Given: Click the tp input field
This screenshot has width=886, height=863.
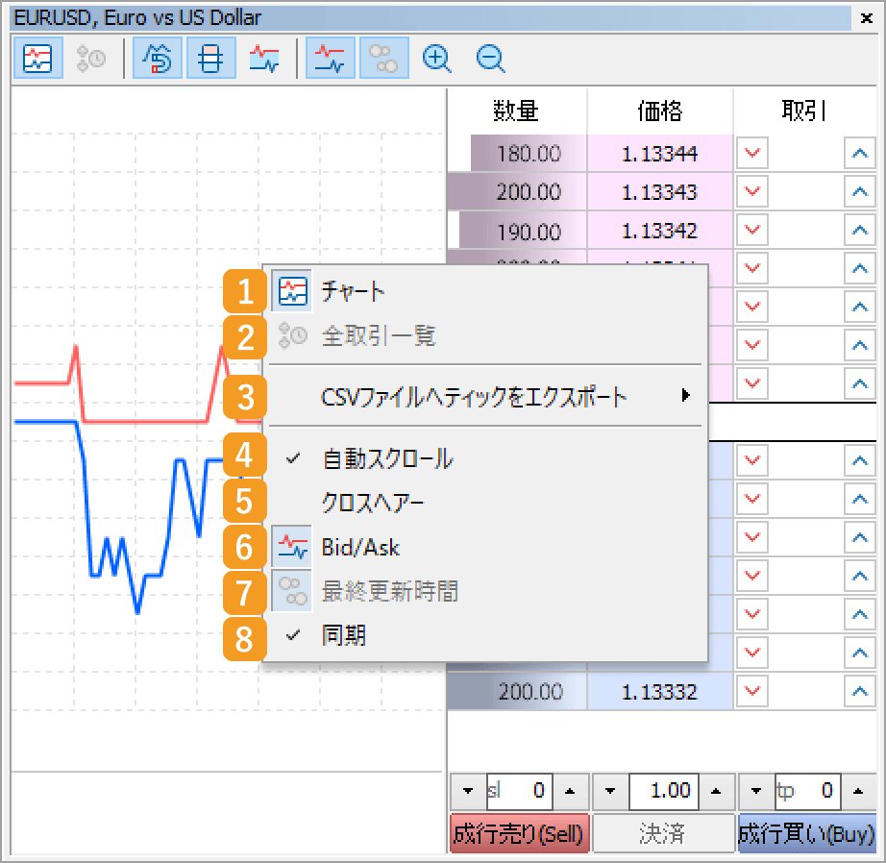Looking at the screenshot, I should click(807, 791).
